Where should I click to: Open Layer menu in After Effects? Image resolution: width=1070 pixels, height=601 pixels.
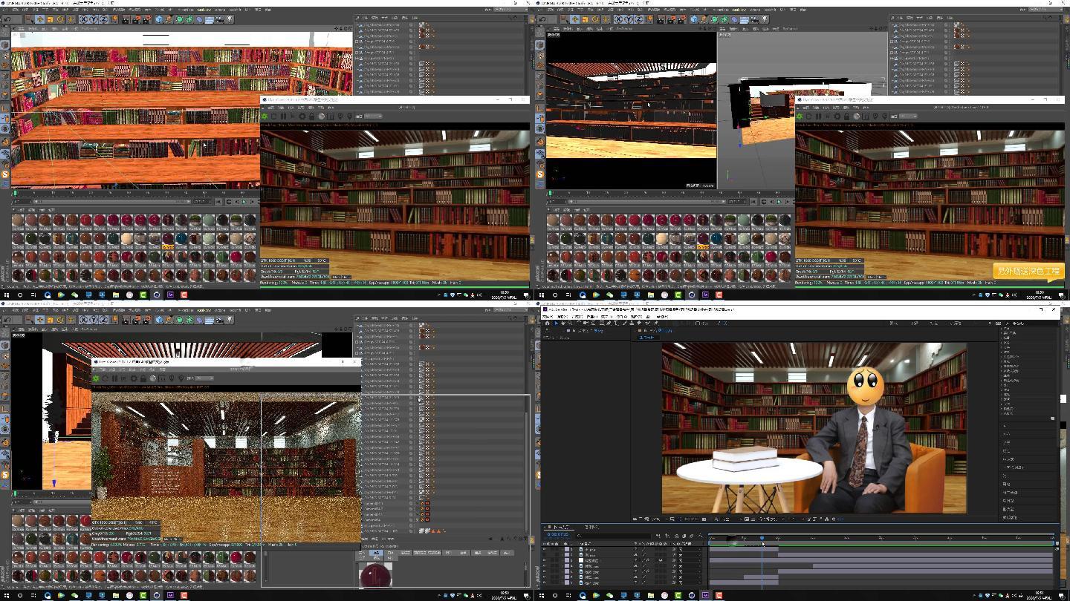coord(591,317)
